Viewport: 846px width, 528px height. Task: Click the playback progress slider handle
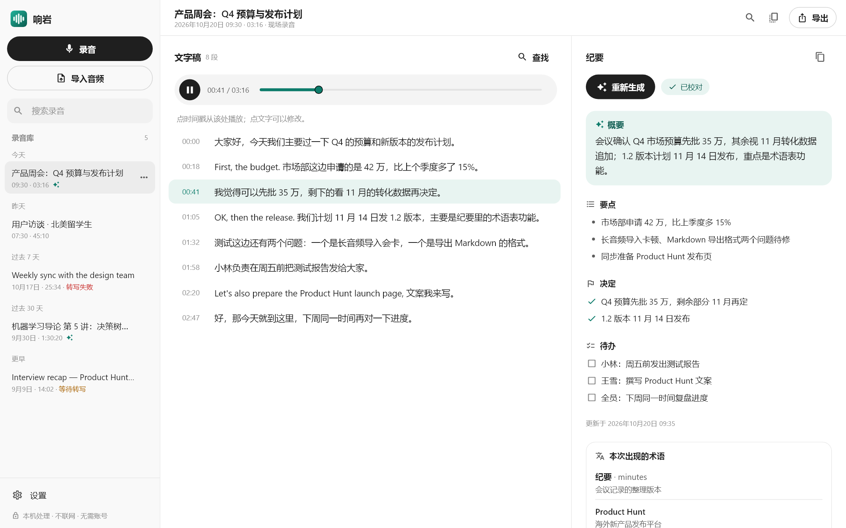(319, 90)
